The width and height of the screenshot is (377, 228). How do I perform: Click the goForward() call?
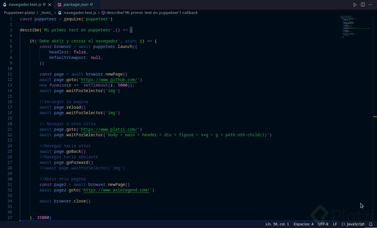(80, 162)
